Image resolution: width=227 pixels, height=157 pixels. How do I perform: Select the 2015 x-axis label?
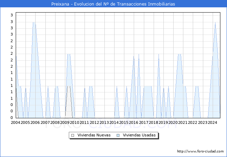coord(124,122)
